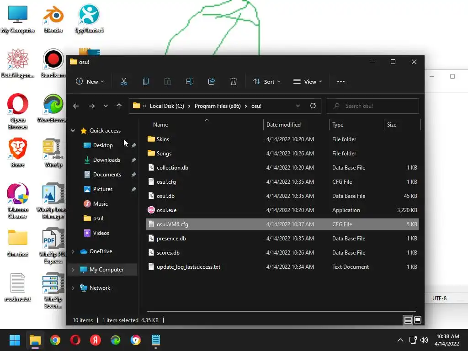Sort by Date modified column header
The width and height of the screenshot is (468, 351).
(296, 125)
